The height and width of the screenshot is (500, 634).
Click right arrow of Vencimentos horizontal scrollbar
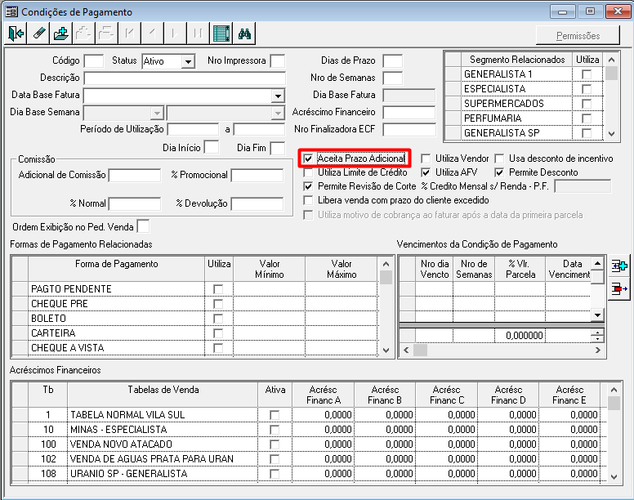(x=598, y=350)
